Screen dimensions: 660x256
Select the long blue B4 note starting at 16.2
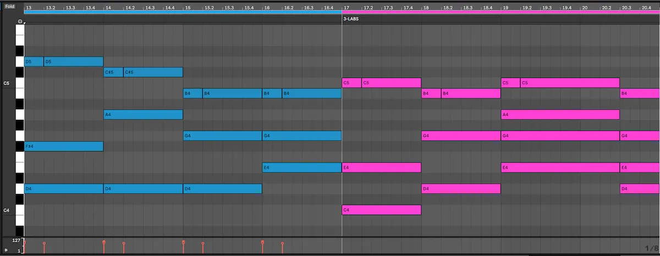(312, 93)
